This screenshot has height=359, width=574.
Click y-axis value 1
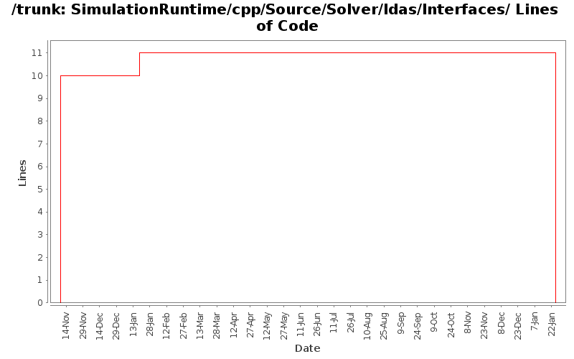click(x=40, y=280)
